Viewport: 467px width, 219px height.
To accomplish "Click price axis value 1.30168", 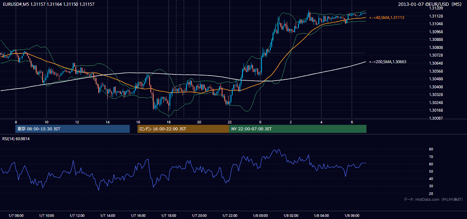I will [x=436, y=110].
